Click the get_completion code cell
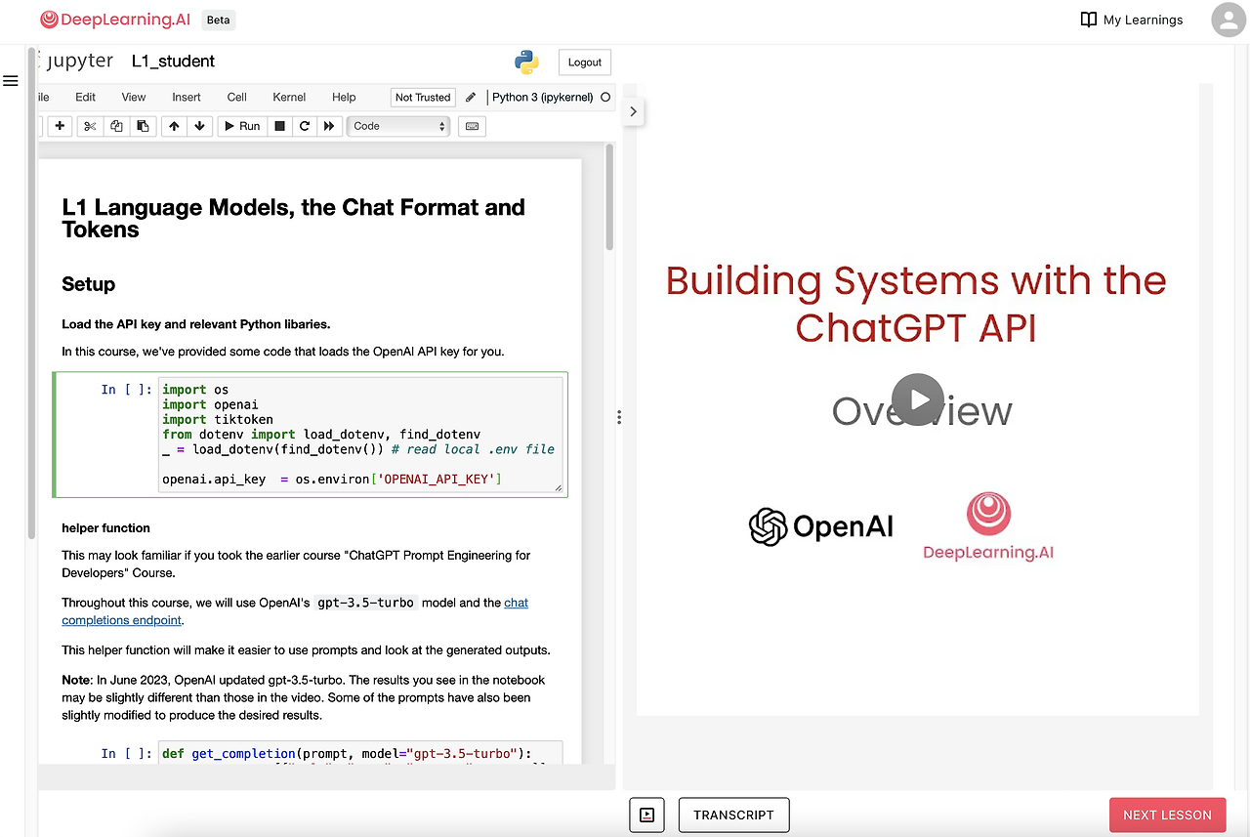The image size is (1250, 837). [360, 753]
